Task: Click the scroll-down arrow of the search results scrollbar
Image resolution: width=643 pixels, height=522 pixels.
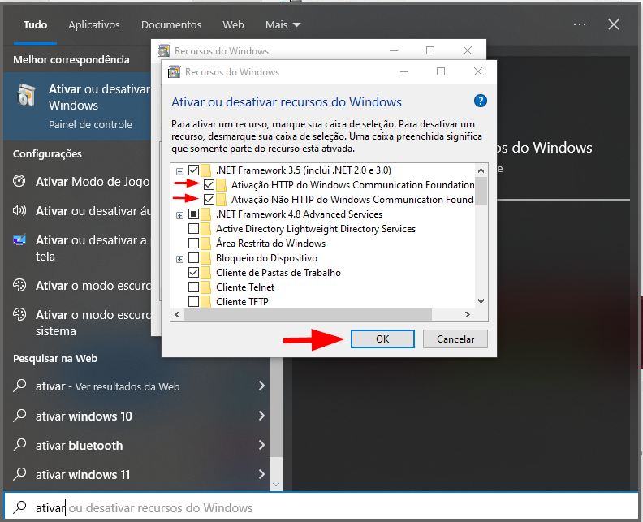Action: point(276,485)
